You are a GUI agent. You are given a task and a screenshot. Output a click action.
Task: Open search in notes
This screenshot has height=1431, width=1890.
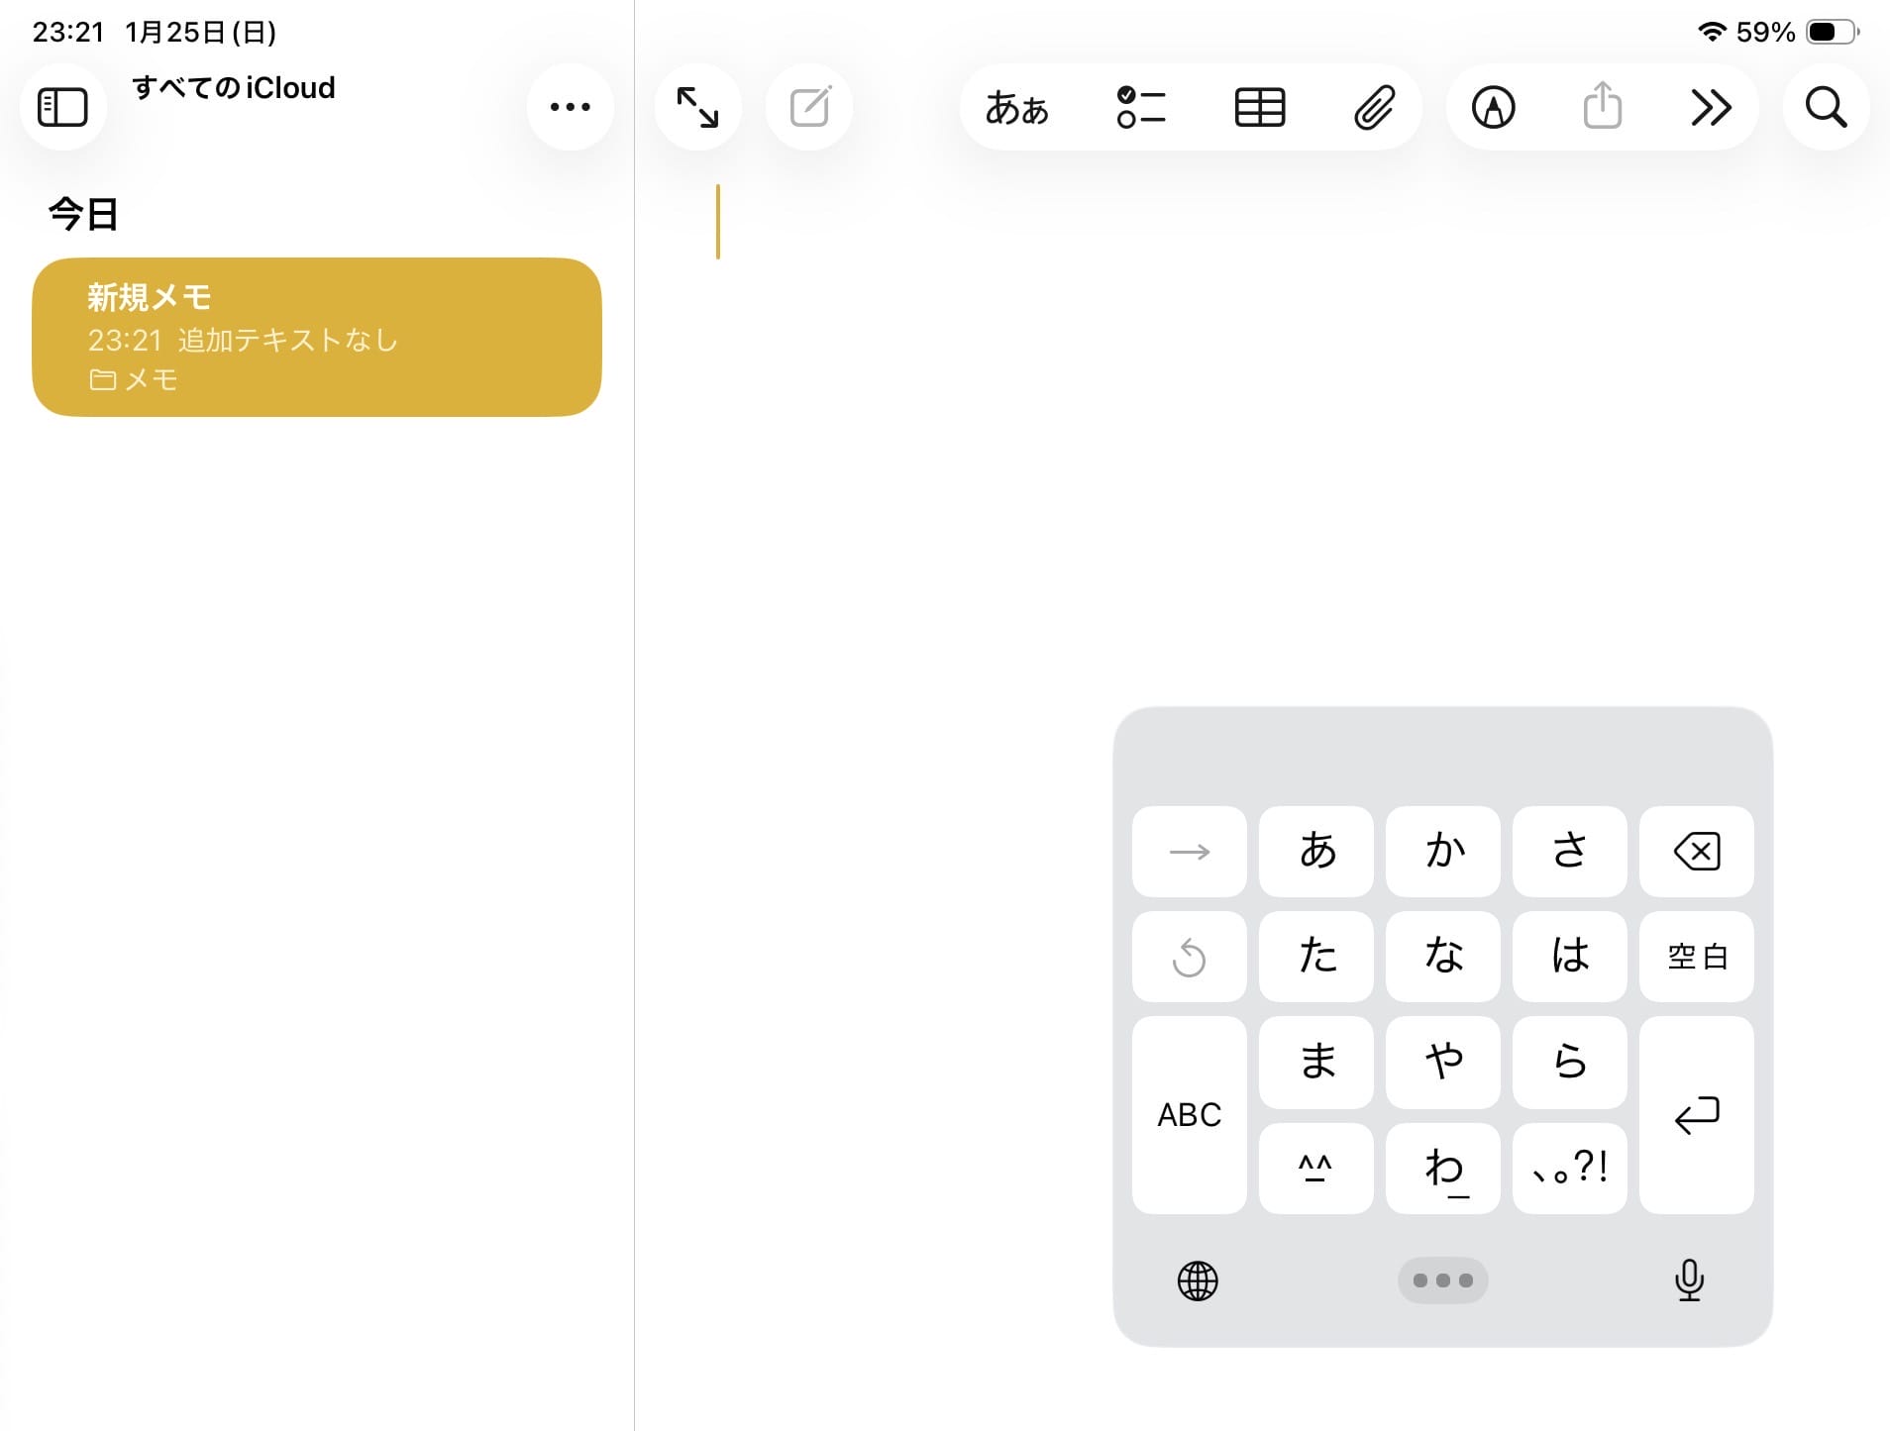(1826, 107)
